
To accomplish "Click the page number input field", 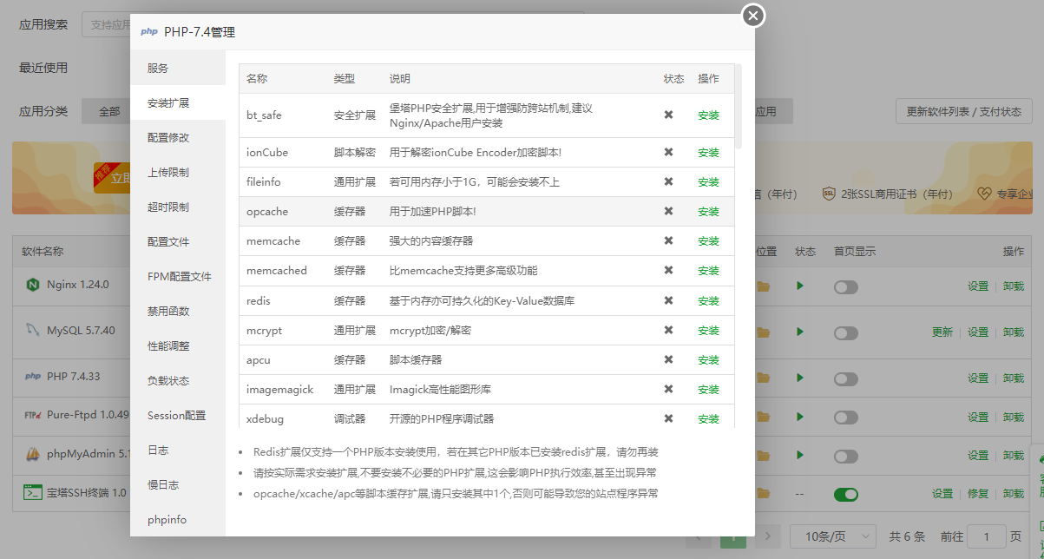I will (985, 536).
